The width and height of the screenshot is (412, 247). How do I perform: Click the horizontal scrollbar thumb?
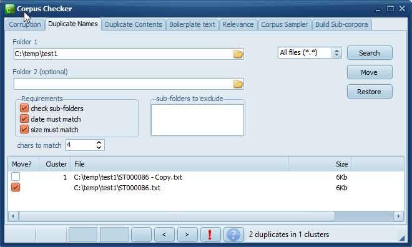[x=177, y=216]
